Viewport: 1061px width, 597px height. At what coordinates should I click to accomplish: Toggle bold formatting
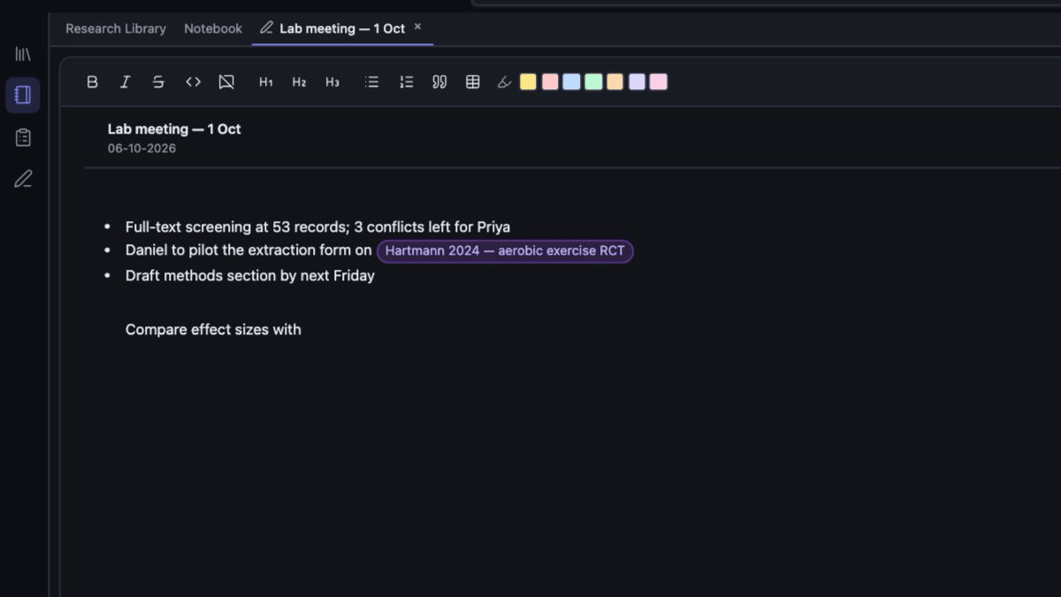[x=92, y=82]
